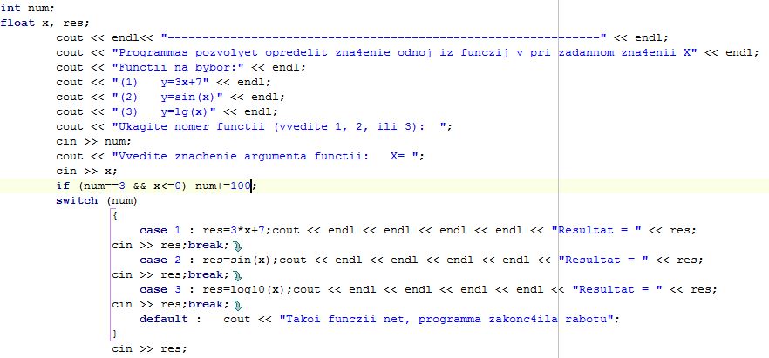Click the 'cin >> x;' statement

tap(87, 171)
